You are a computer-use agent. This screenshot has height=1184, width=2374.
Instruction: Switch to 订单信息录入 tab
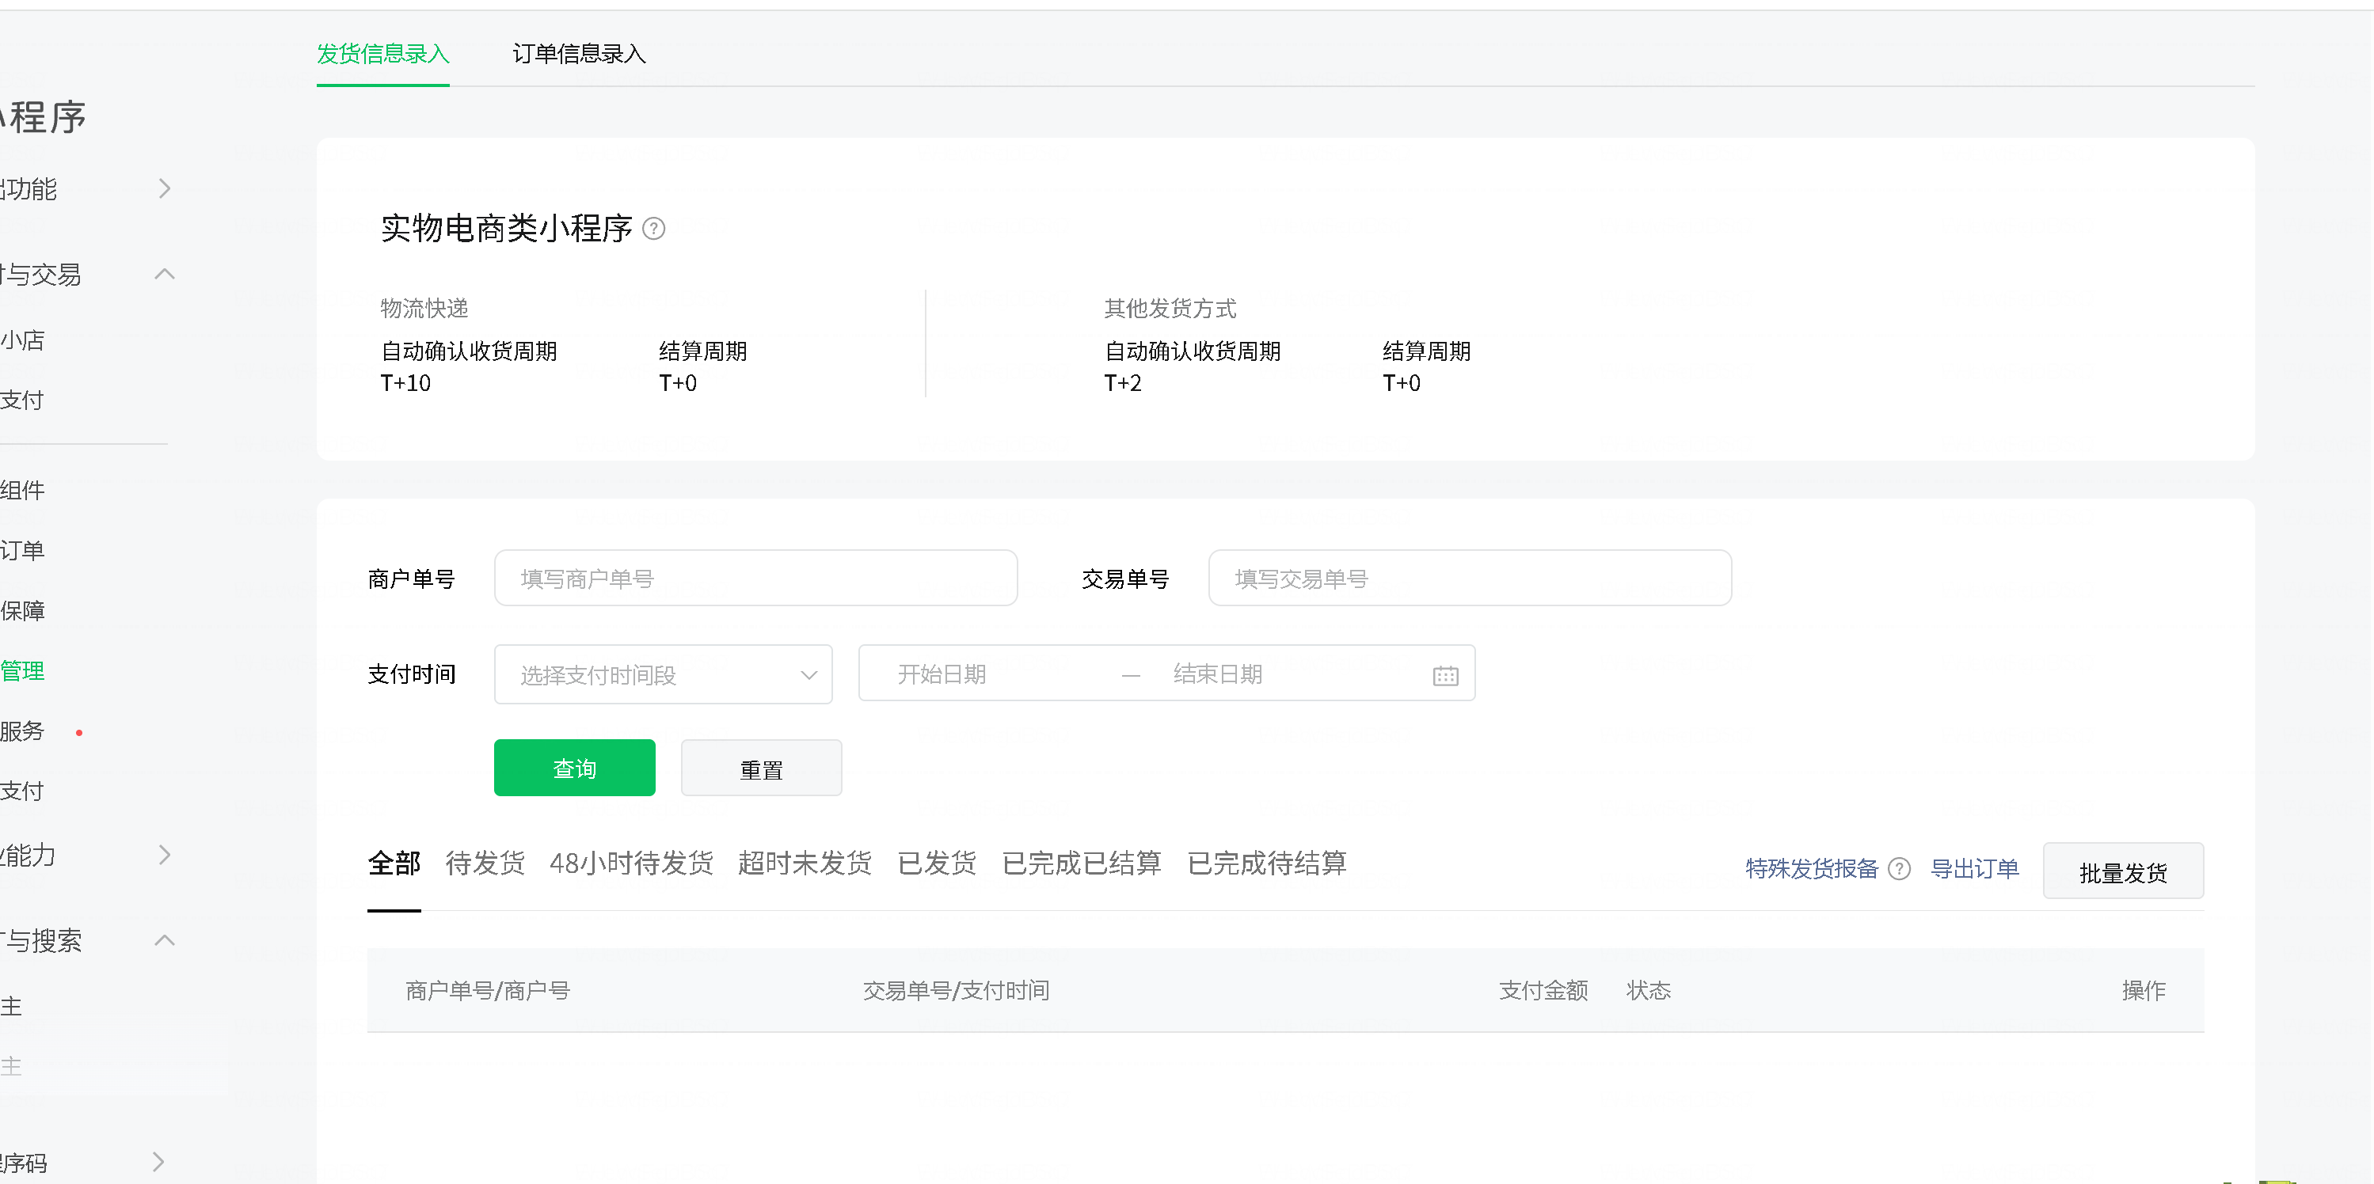(579, 54)
